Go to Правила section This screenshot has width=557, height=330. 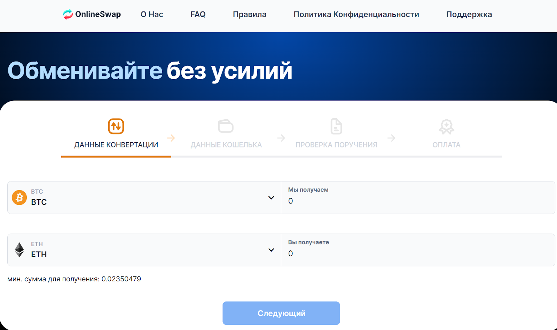coord(249,14)
